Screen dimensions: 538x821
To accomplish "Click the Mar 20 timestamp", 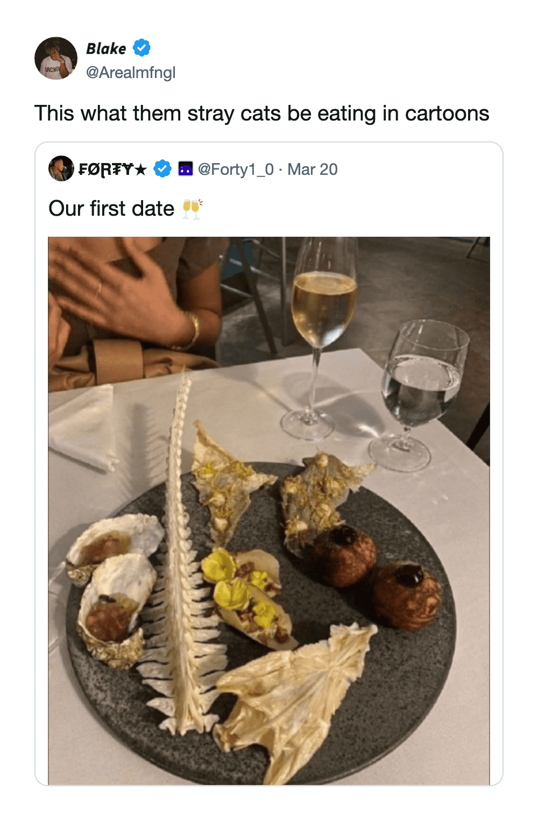I will tap(313, 169).
